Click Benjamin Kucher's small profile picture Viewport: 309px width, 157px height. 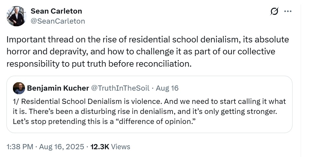tap(19, 88)
